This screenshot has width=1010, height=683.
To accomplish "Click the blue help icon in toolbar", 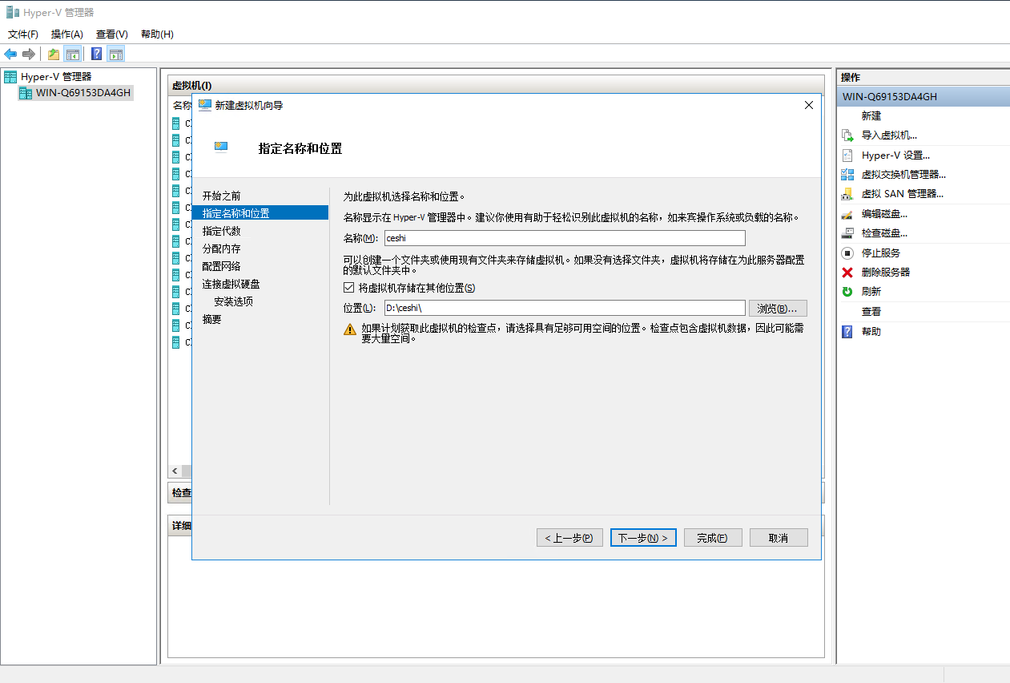I will pyautogui.click(x=96, y=54).
